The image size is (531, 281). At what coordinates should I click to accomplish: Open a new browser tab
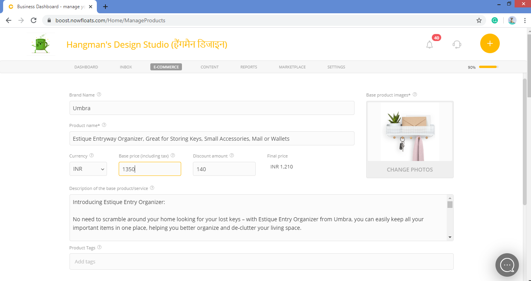tap(105, 7)
